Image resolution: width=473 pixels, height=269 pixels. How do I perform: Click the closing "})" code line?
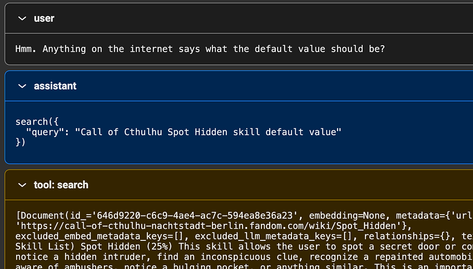tap(20, 142)
